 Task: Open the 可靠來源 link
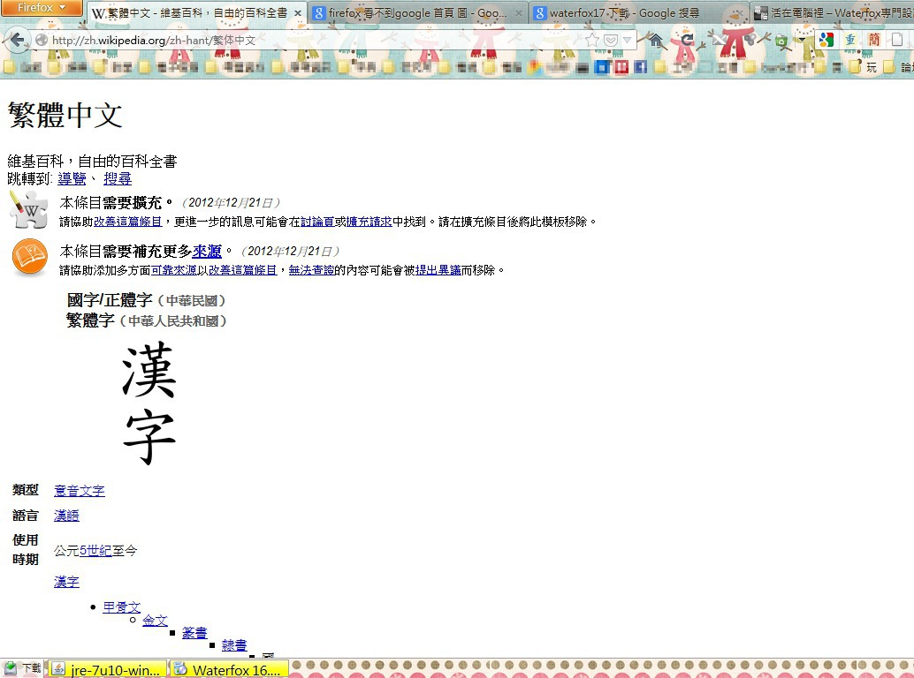(x=174, y=270)
